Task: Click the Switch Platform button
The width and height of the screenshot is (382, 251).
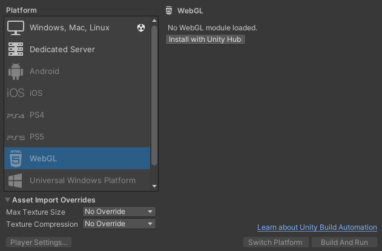Action: [x=276, y=243]
